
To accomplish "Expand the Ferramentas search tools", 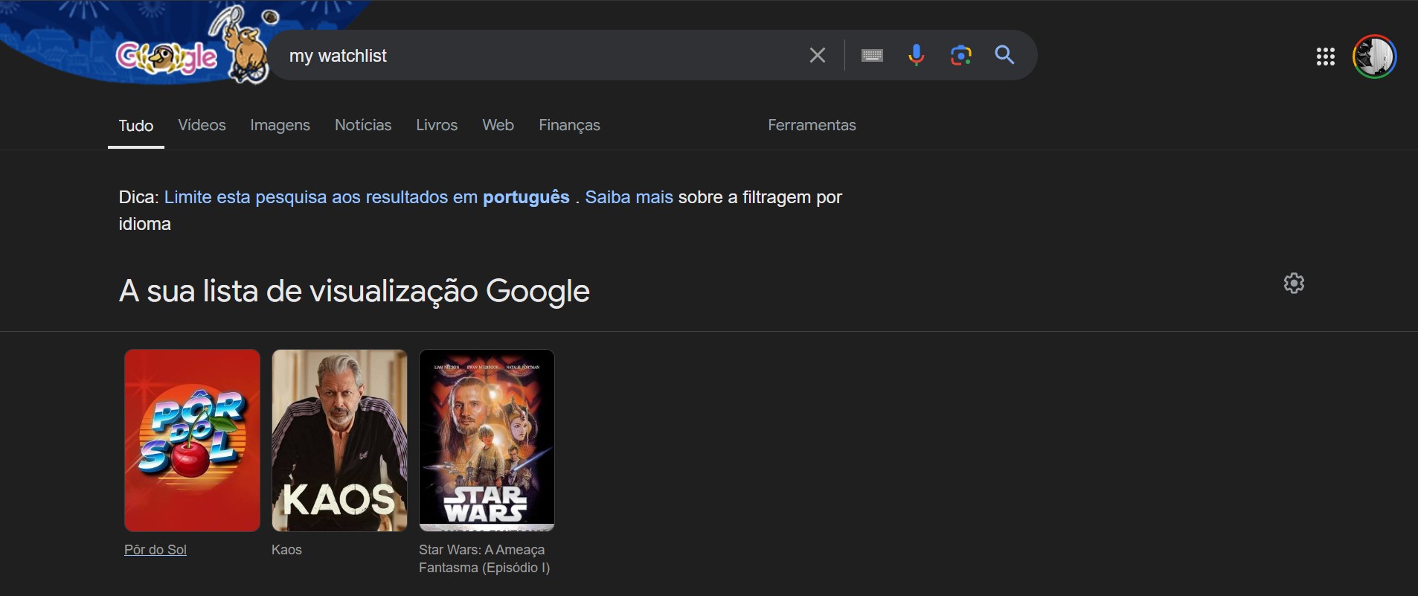I will [x=811, y=125].
